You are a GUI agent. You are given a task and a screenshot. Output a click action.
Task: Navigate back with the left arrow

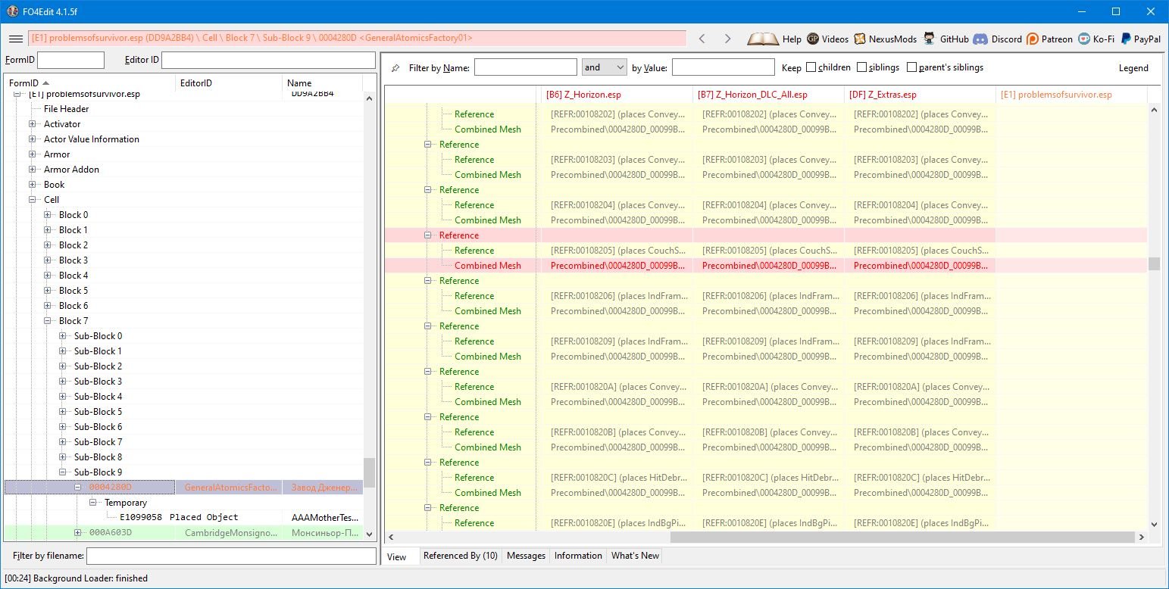click(702, 39)
